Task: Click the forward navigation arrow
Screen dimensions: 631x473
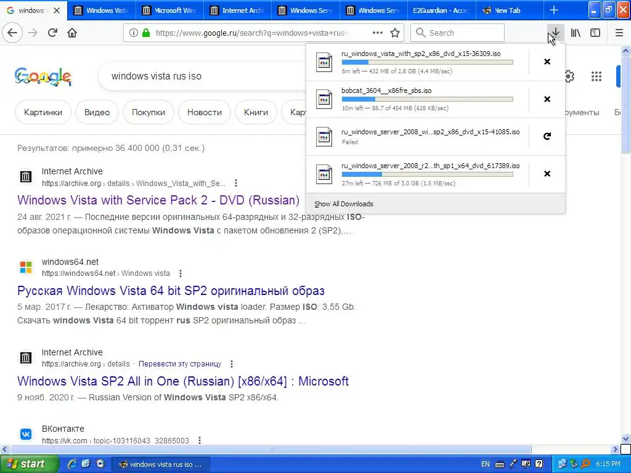Action: (33, 33)
